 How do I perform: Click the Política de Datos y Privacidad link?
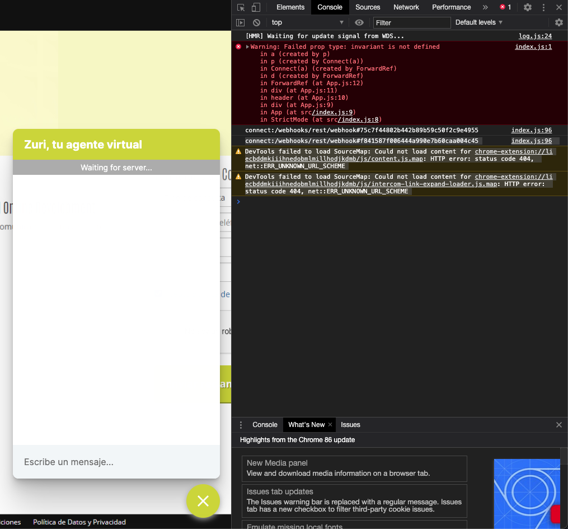(x=79, y=522)
